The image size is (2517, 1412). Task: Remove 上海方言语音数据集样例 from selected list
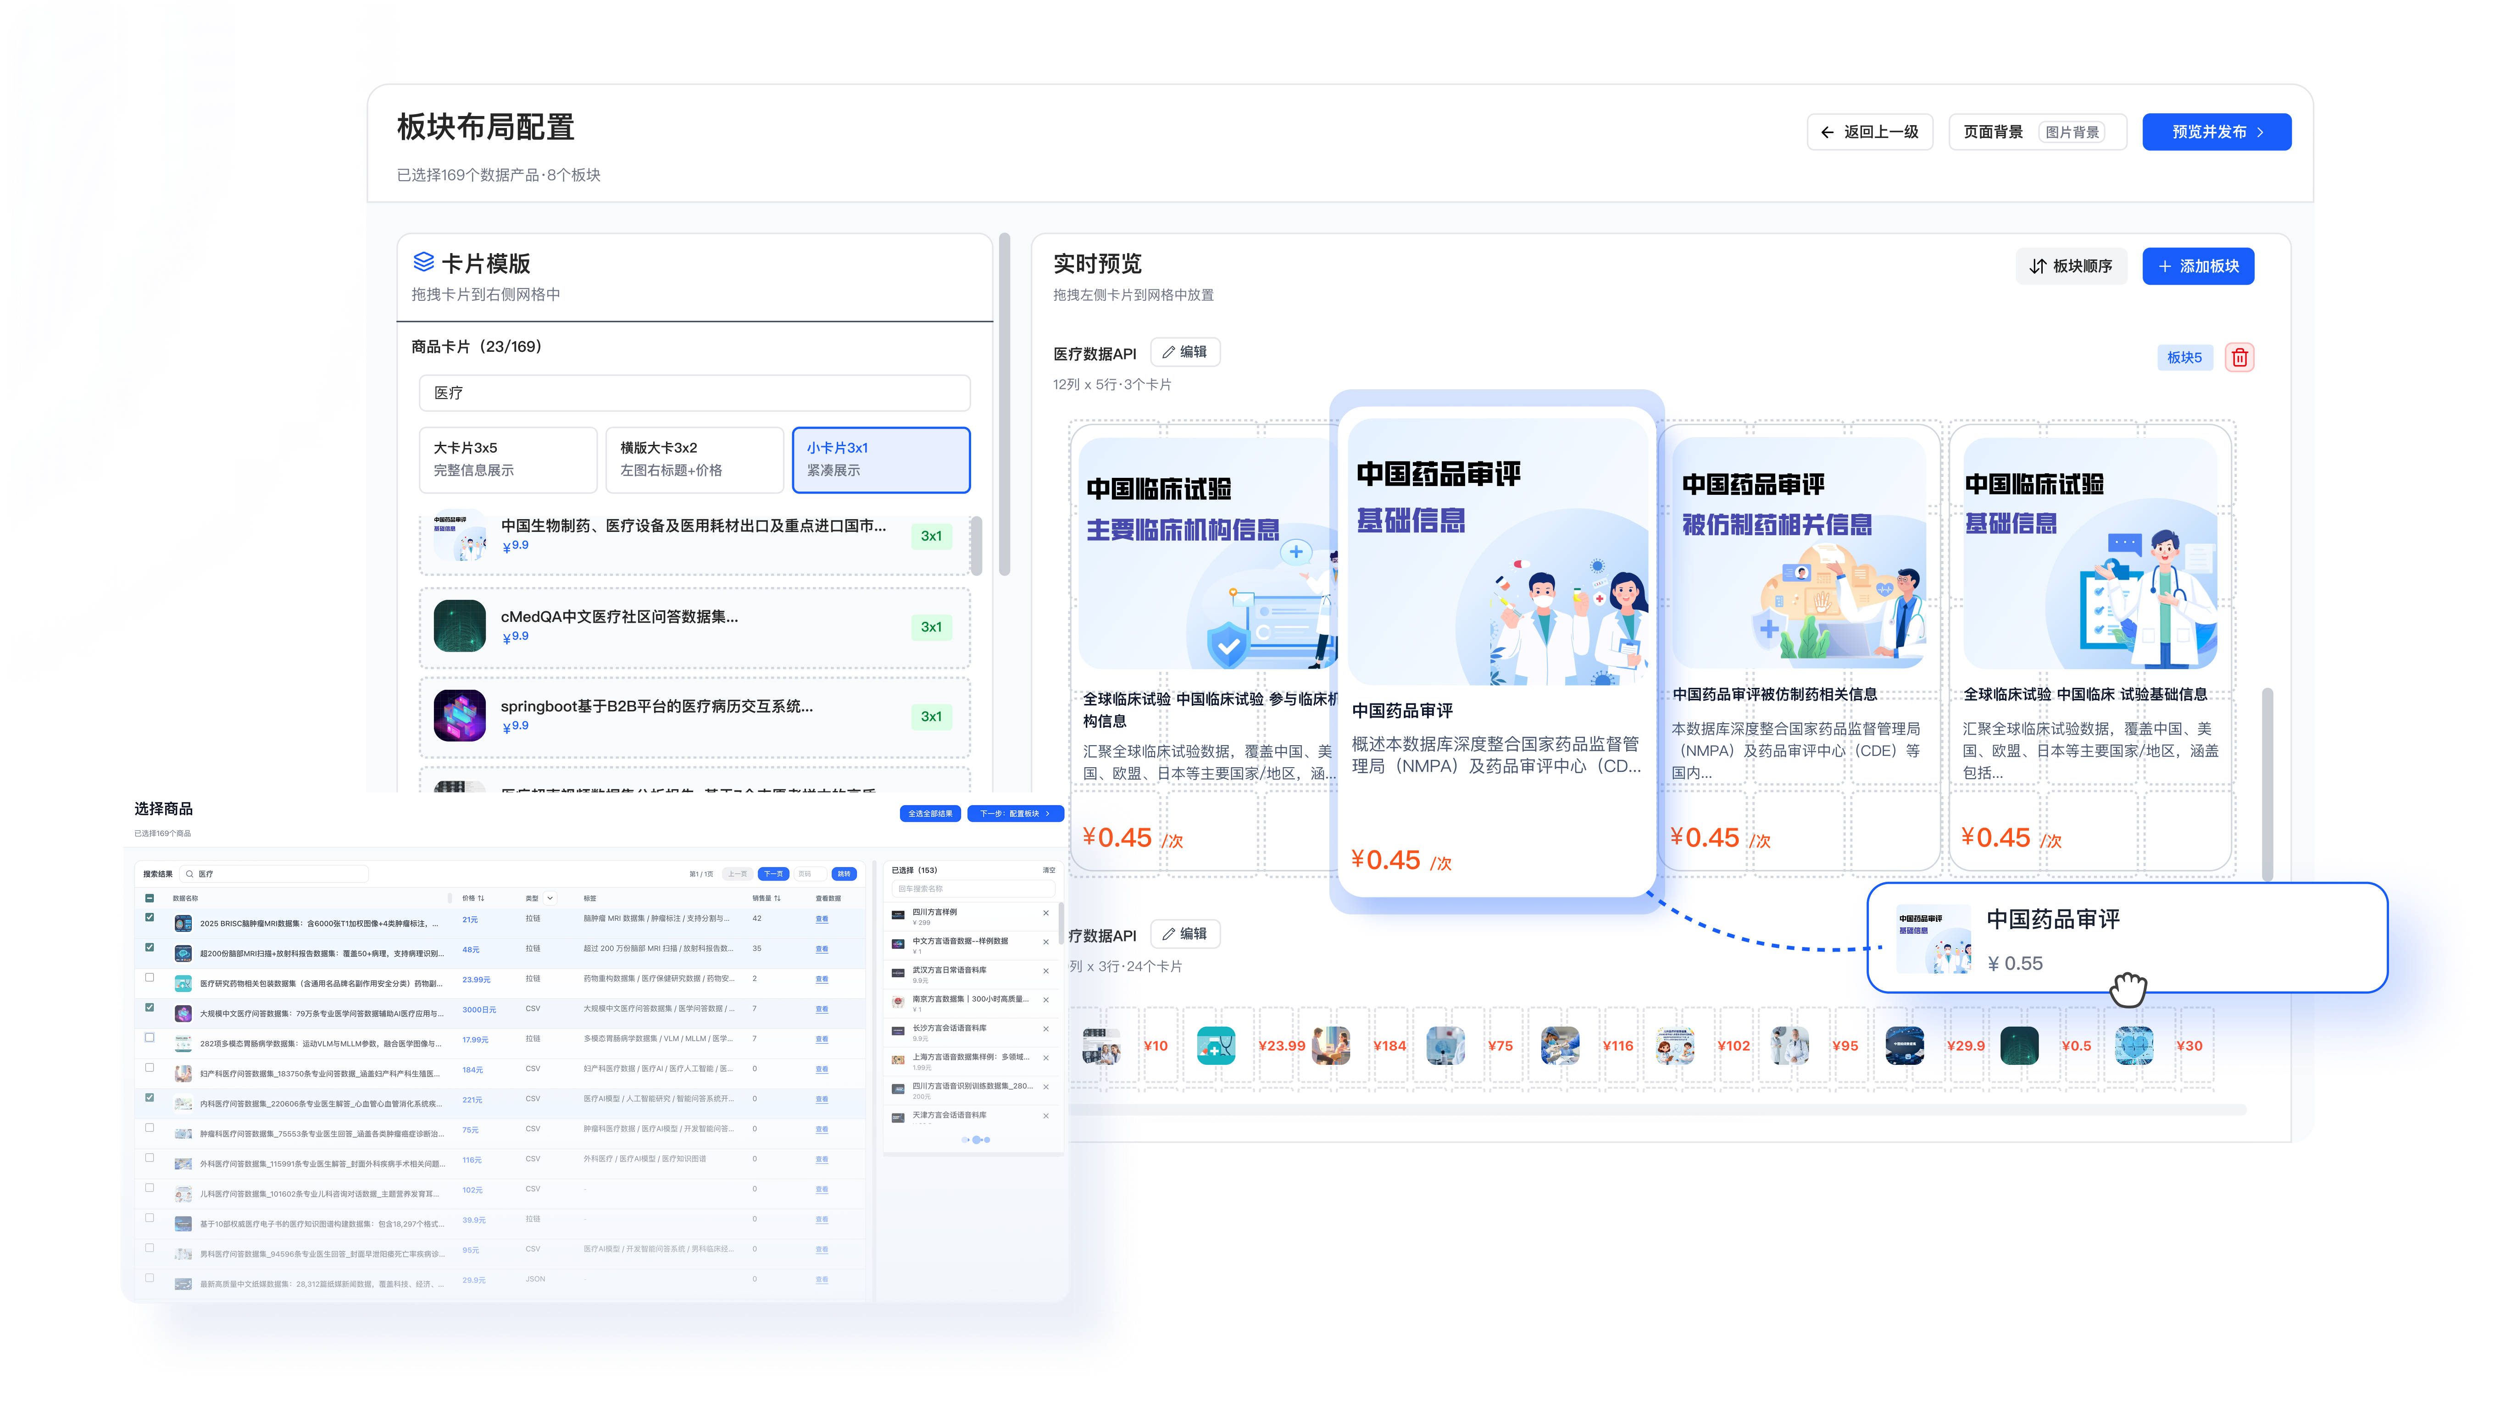(x=1045, y=1058)
